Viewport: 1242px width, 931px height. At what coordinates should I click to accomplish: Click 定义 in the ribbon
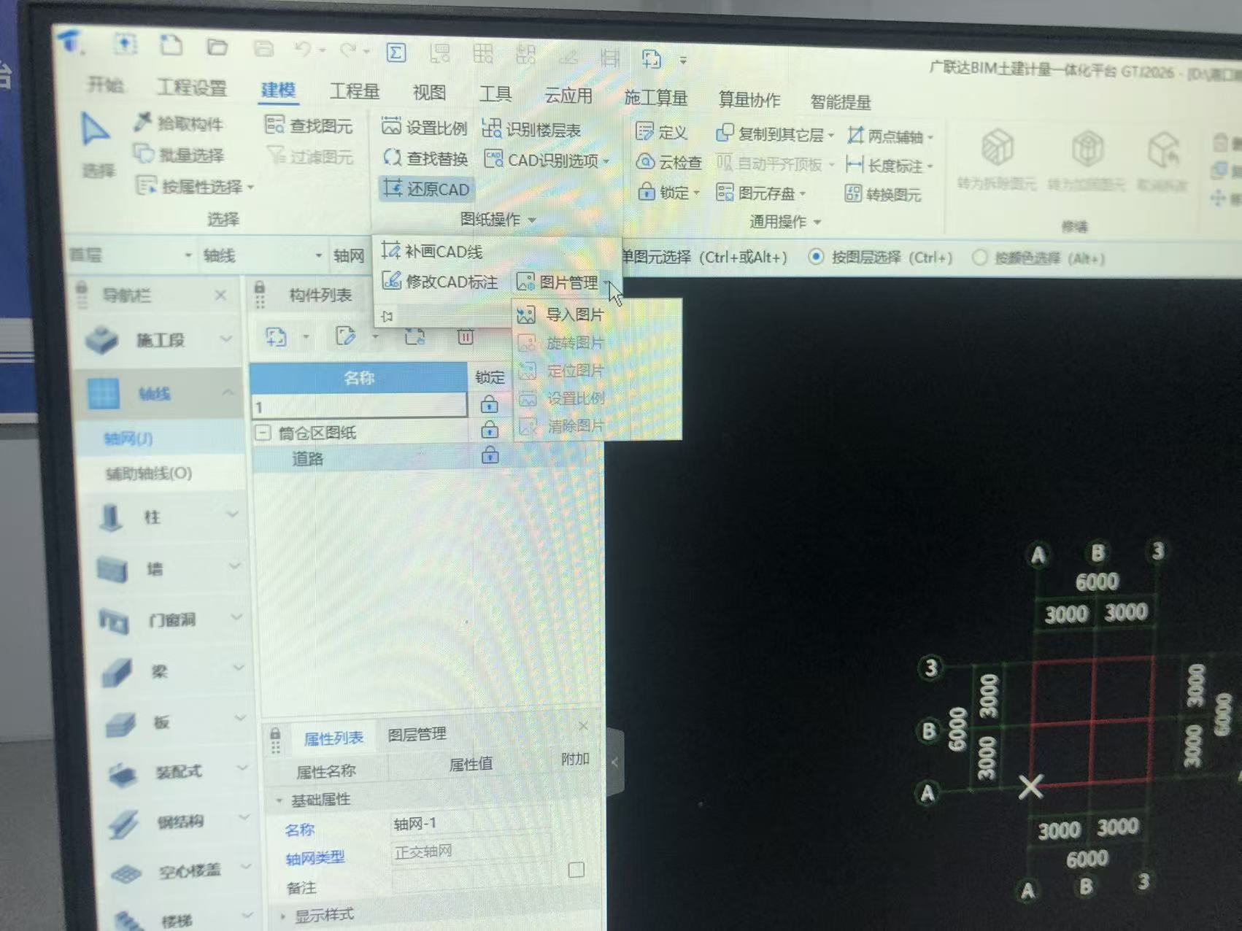661,132
